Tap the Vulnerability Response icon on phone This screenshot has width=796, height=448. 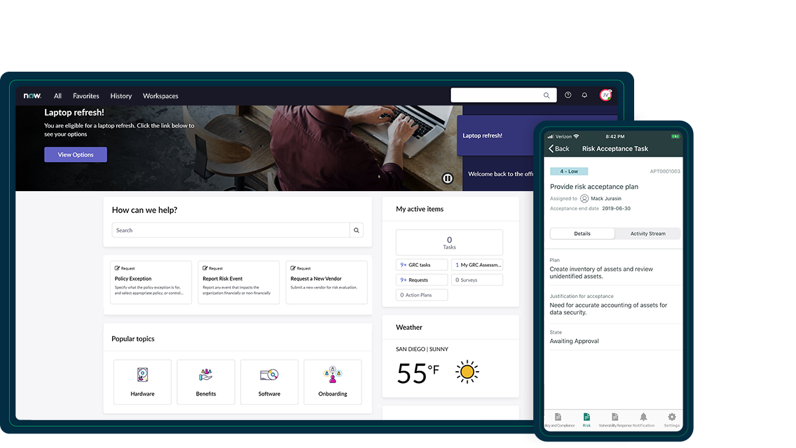(615, 417)
